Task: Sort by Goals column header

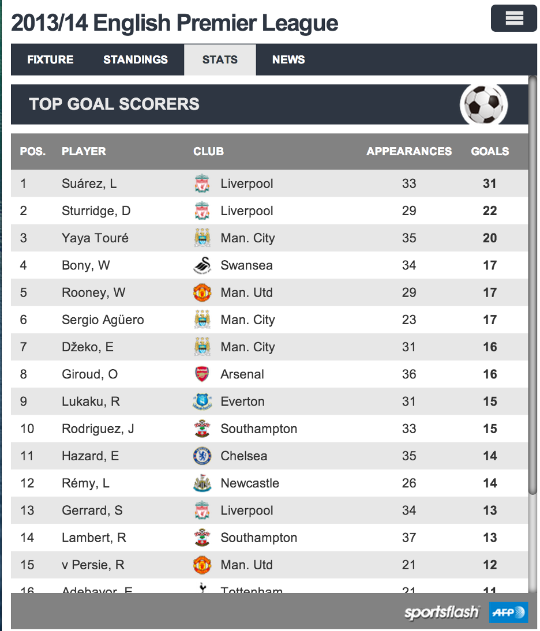Action: pyautogui.click(x=490, y=151)
